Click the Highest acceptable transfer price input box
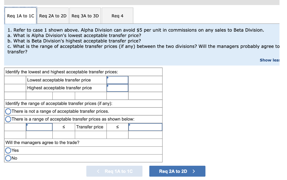 (x=117, y=88)
